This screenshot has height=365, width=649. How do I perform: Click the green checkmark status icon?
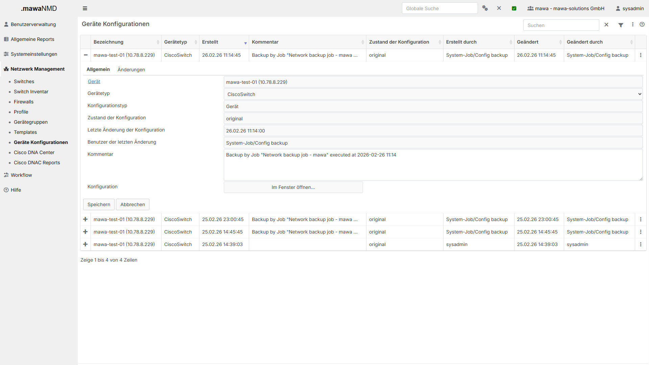click(x=514, y=8)
